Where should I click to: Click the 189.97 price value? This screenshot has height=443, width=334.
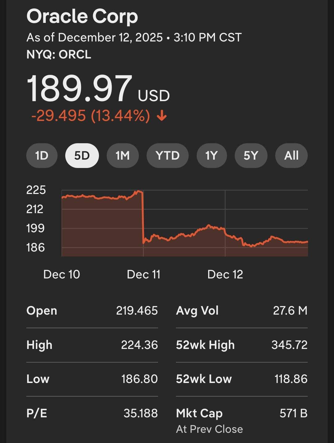(x=79, y=89)
